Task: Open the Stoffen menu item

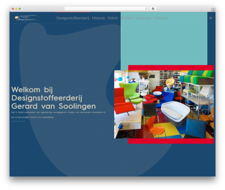Action: [x=127, y=18]
